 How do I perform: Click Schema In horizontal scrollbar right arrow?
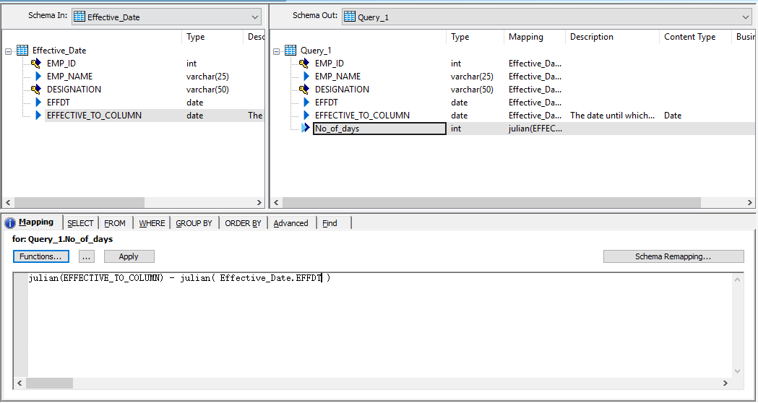259,202
